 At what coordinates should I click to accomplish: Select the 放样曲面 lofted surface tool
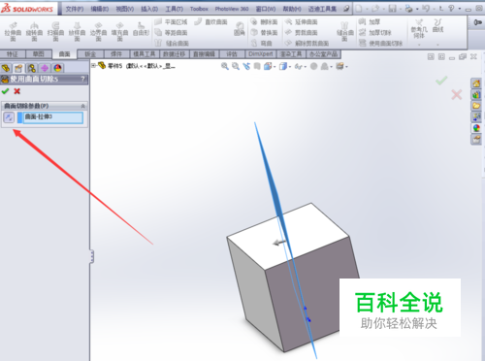(77, 31)
